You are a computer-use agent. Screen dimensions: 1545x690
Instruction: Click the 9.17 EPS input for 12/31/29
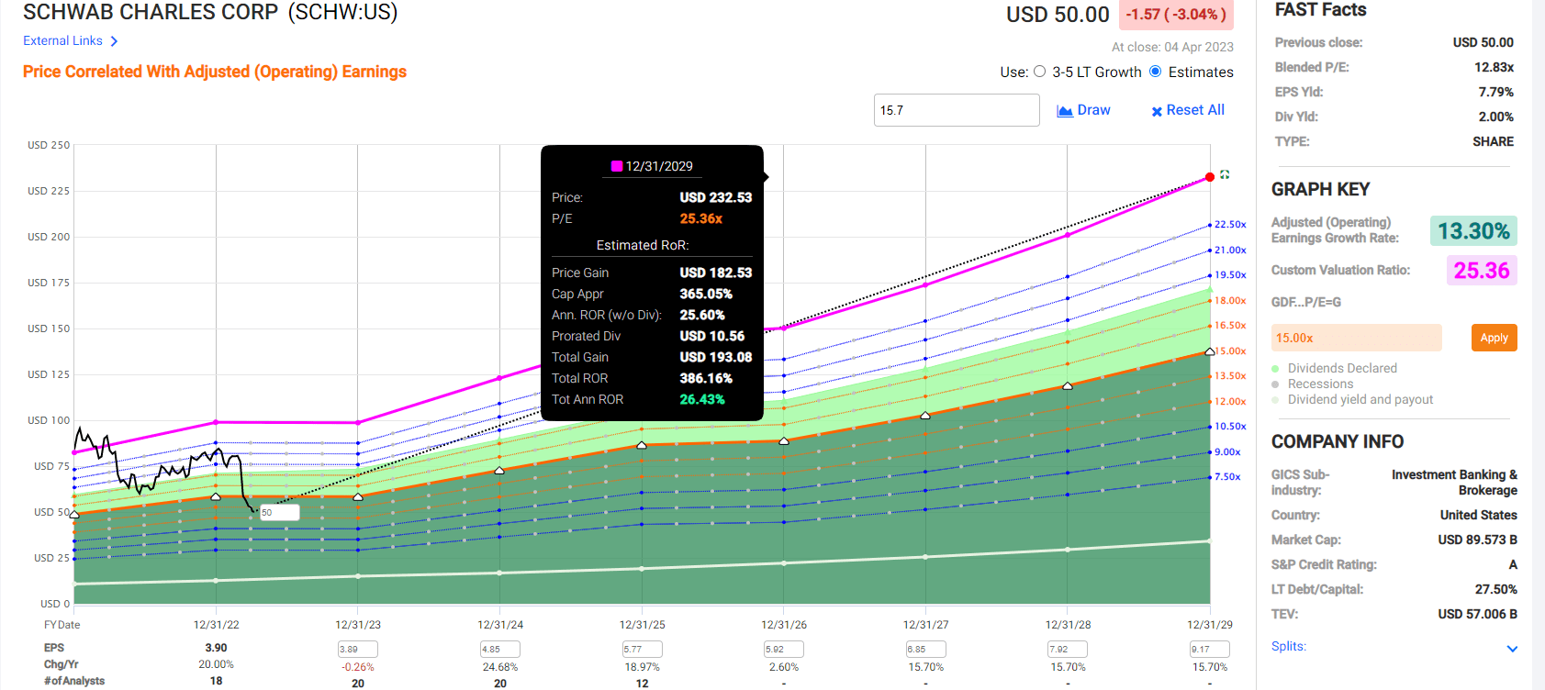point(1210,649)
